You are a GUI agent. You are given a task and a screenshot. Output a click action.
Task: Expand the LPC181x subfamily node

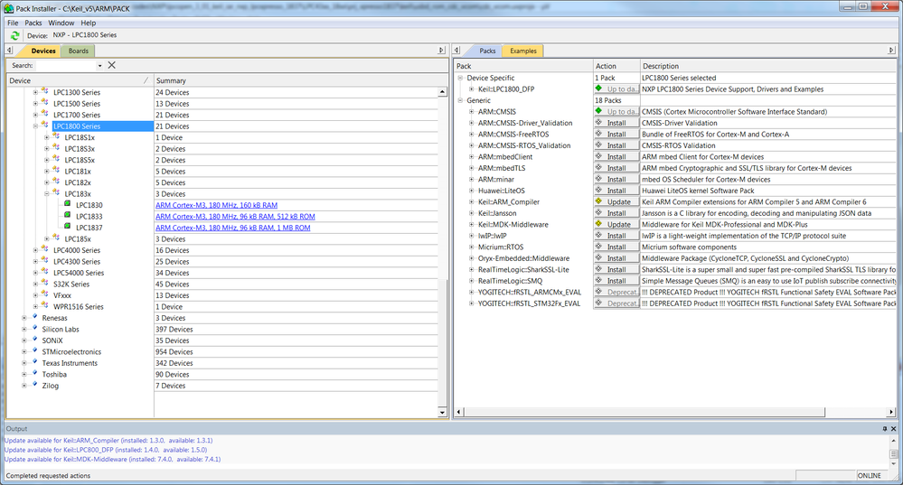pos(47,172)
